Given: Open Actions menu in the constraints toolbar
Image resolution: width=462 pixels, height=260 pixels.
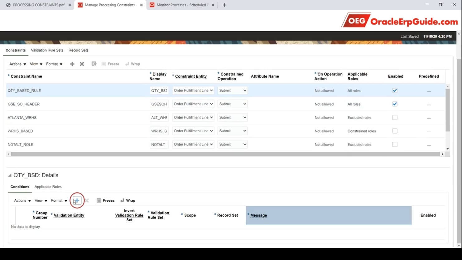Looking at the screenshot, I should tap(18, 64).
